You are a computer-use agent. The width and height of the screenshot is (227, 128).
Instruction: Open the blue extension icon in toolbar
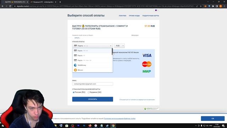coord(209,6)
